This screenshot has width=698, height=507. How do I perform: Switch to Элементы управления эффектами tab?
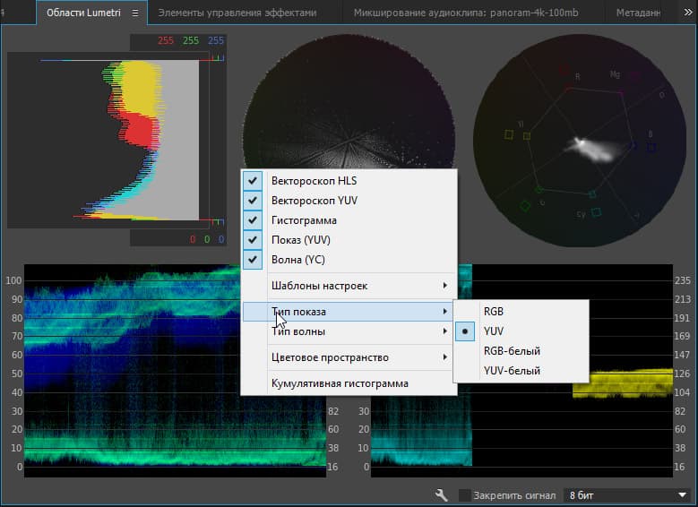point(237,13)
